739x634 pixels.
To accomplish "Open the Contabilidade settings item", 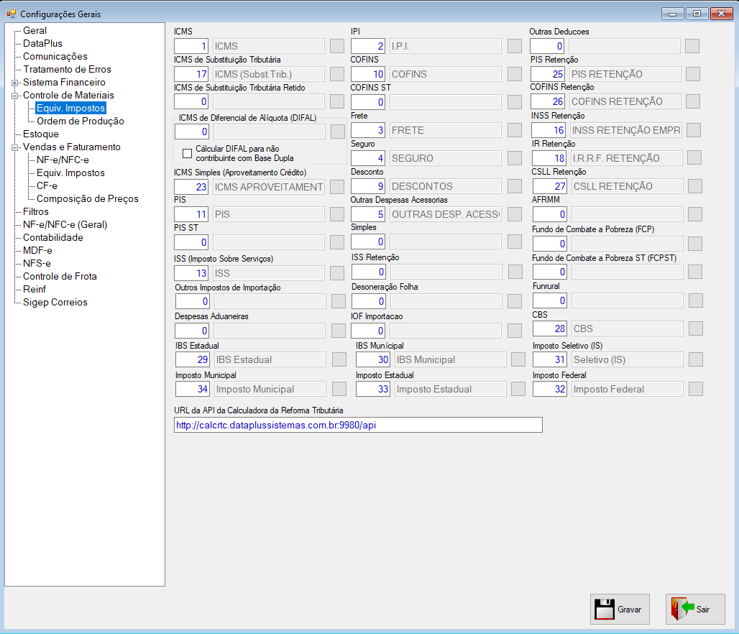I will coord(52,238).
